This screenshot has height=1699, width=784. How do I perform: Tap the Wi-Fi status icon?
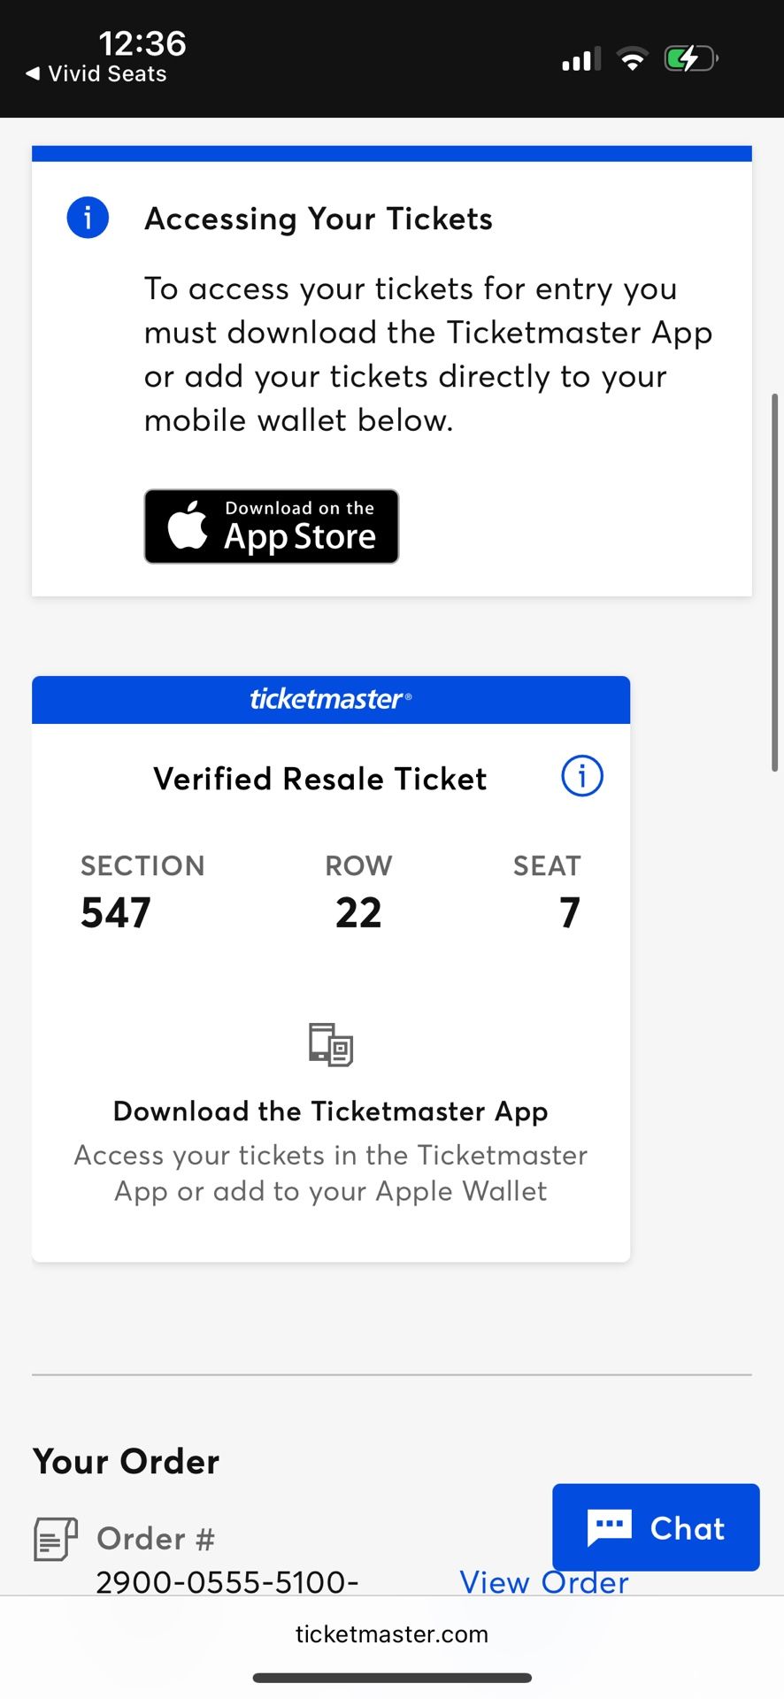tap(632, 59)
